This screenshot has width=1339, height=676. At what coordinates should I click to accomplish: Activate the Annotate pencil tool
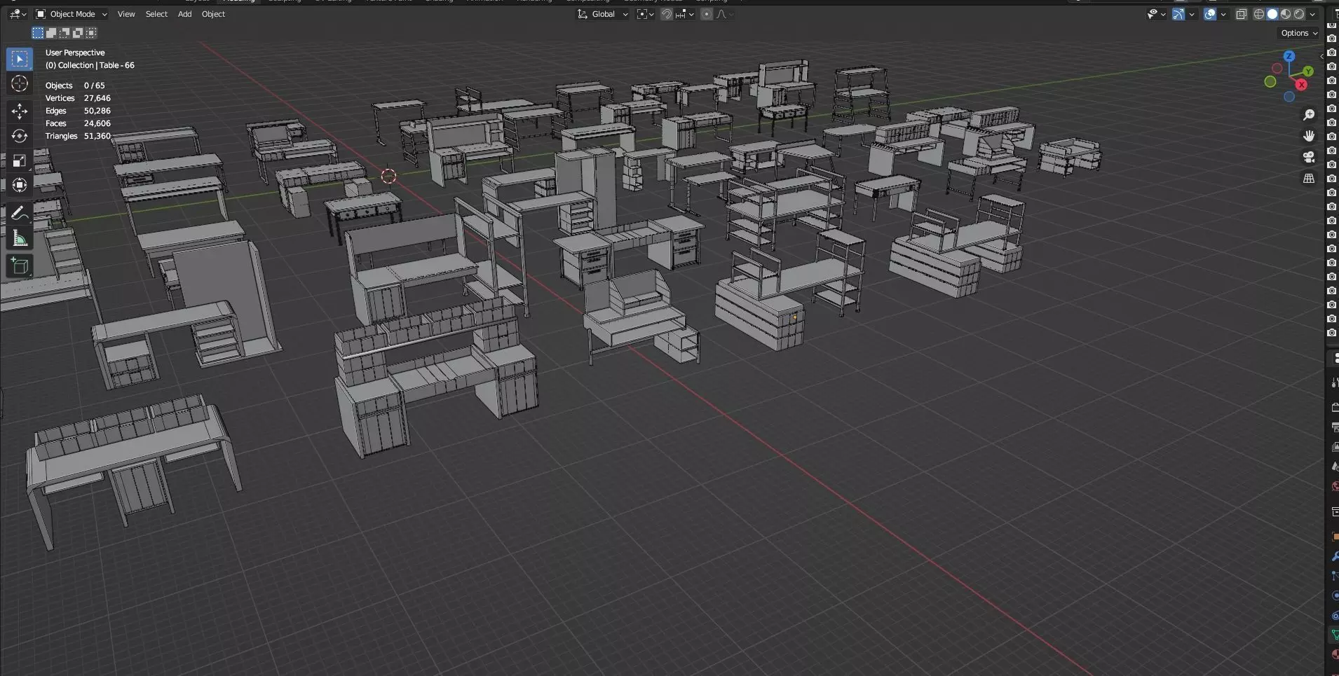pos(19,214)
